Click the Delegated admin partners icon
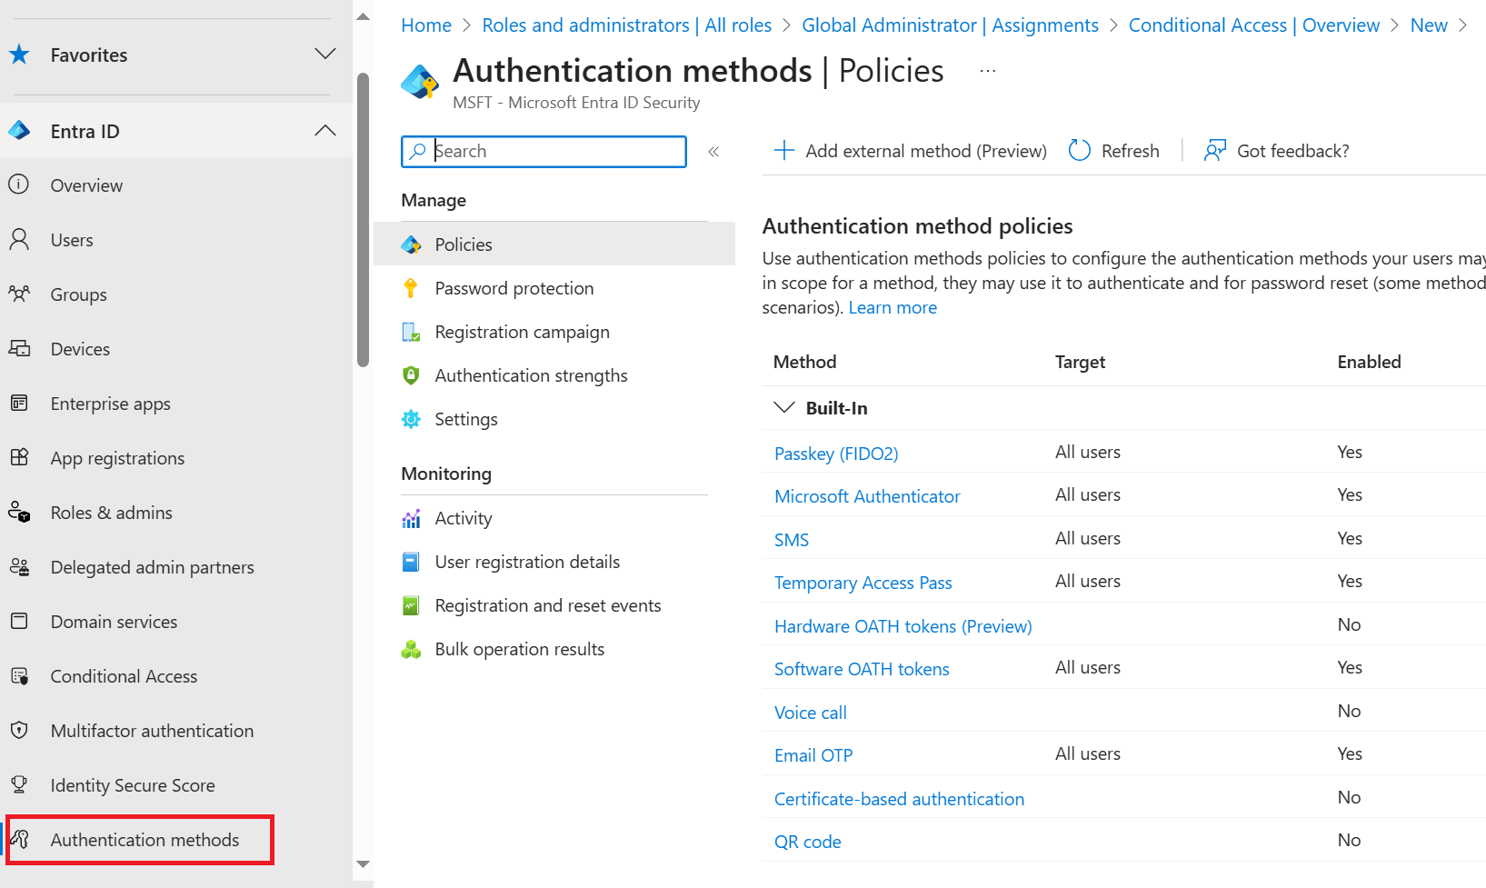This screenshot has width=1486, height=888. point(19,566)
